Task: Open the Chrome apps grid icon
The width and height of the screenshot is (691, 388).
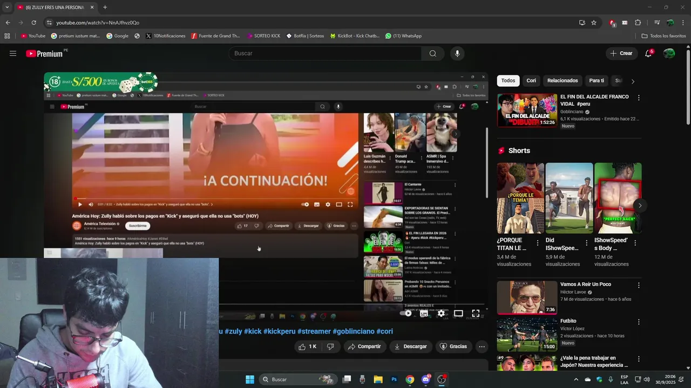Action: [7, 36]
